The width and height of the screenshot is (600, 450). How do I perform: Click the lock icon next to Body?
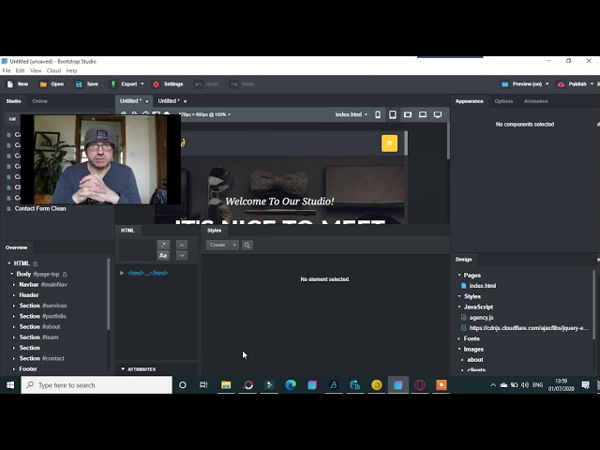(x=65, y=275)
